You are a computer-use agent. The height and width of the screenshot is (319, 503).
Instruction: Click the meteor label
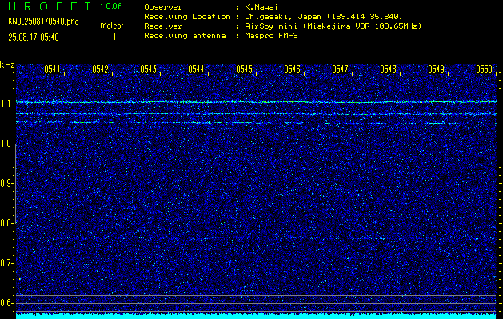coord(111,26)
